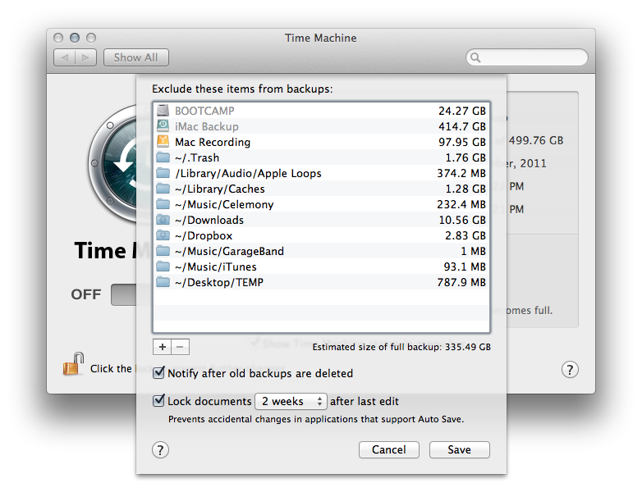
Task: Click folder icon next to ~/.Trash
Action: coord(163,157)
